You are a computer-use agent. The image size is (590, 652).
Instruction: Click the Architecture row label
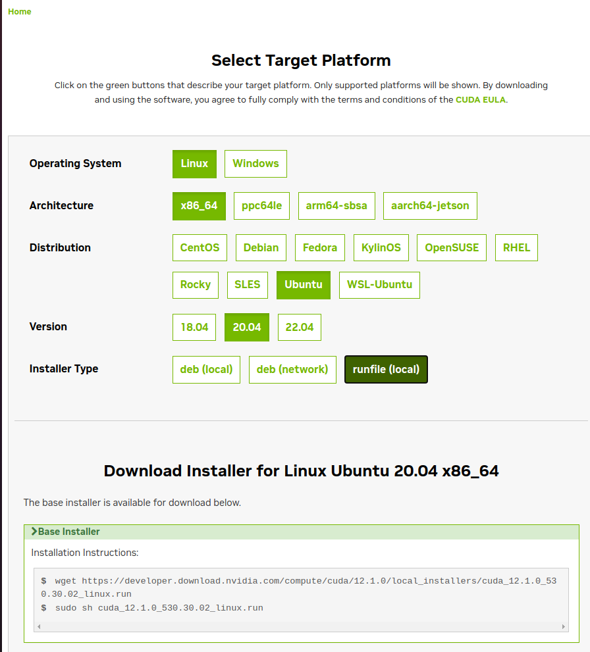click(x=62, y=205)
